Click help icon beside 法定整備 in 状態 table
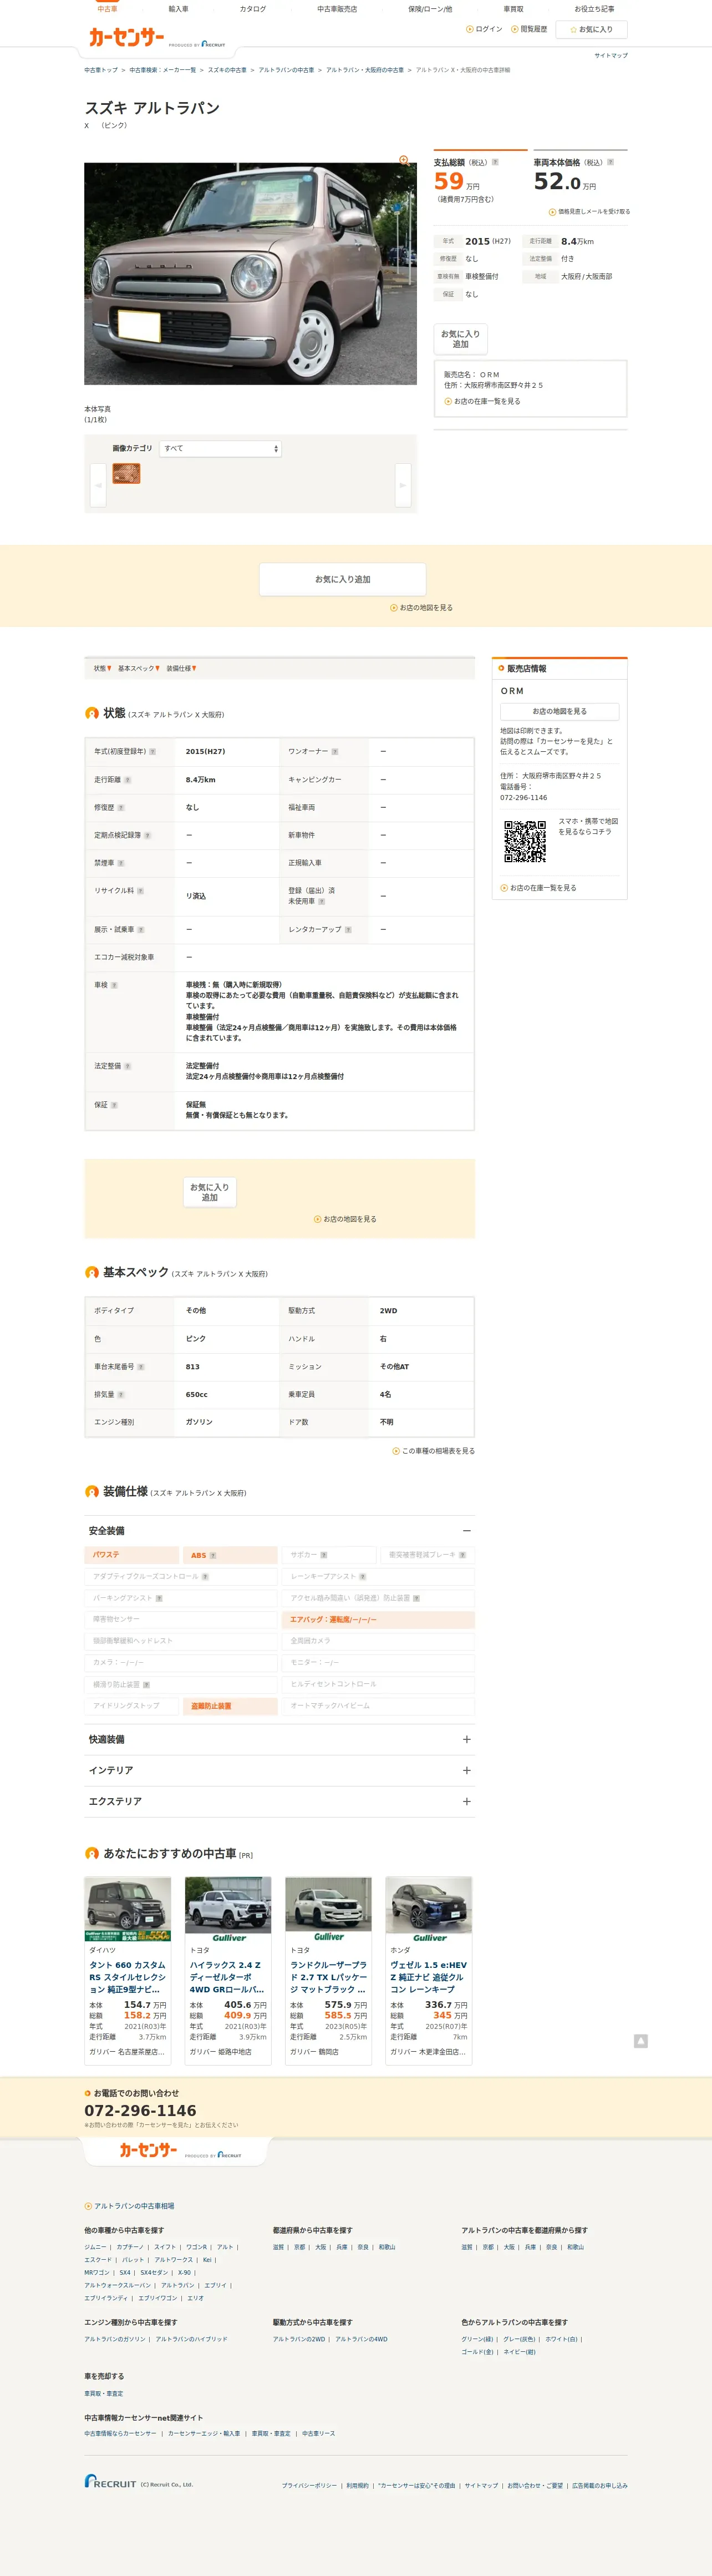This screenshot has width=712, height=2576. [x=127, y=1066]
